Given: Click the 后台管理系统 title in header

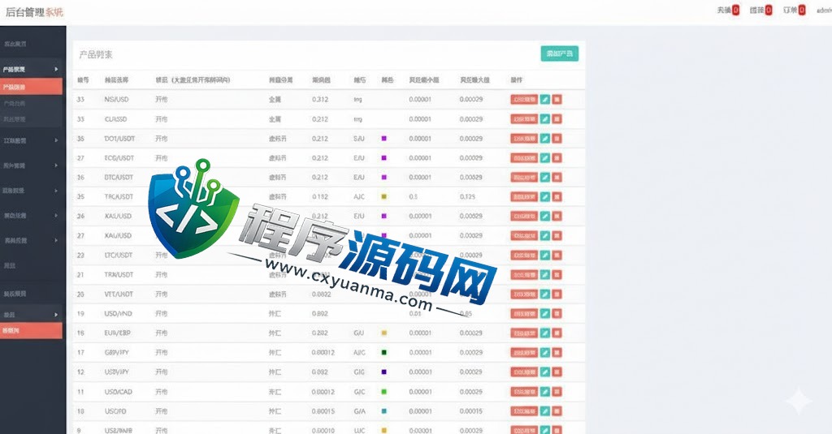Looking at the screenshot, I should (34, 12).
